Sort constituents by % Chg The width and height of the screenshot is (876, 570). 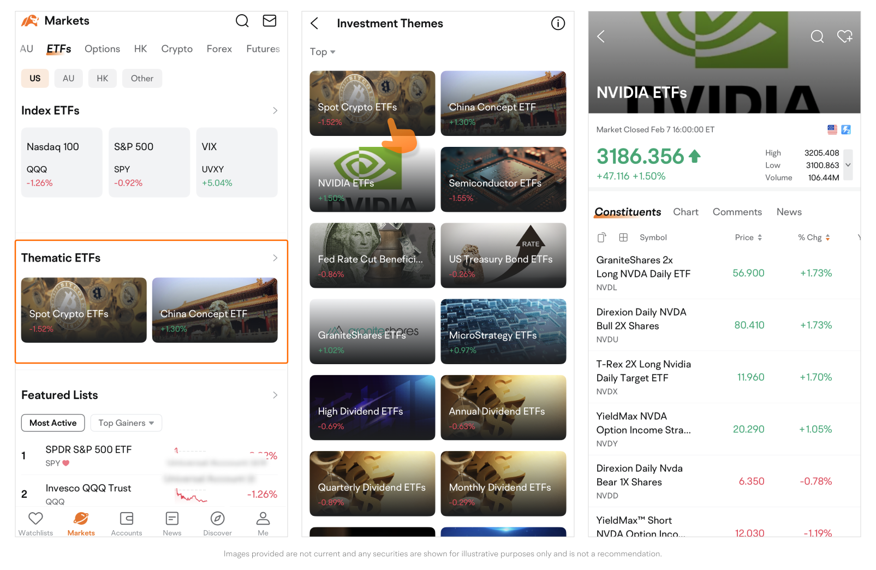[x=814, y=238]
